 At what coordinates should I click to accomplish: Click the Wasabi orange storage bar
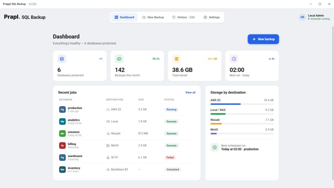pyautogui.click(x=242, y=124)
